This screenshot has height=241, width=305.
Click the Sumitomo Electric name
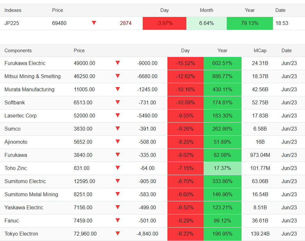[x=25, y=181]
